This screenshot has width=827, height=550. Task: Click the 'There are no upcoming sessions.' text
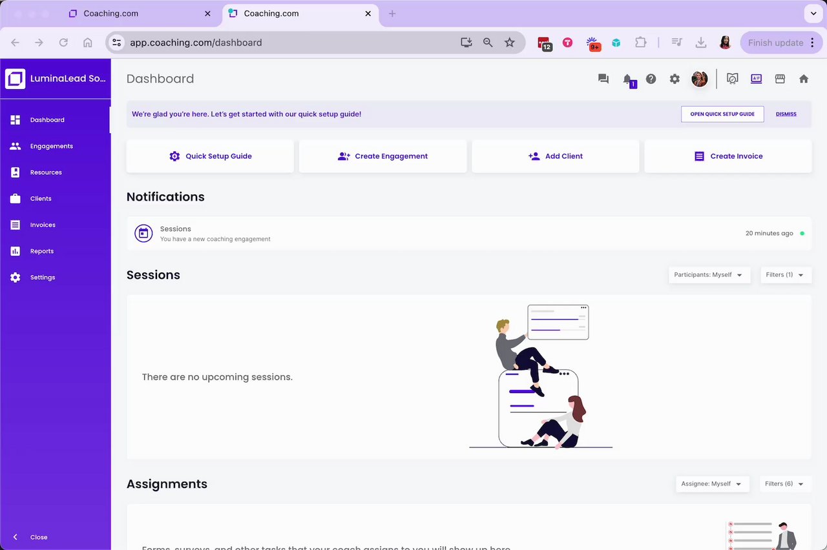pos(217,377)
